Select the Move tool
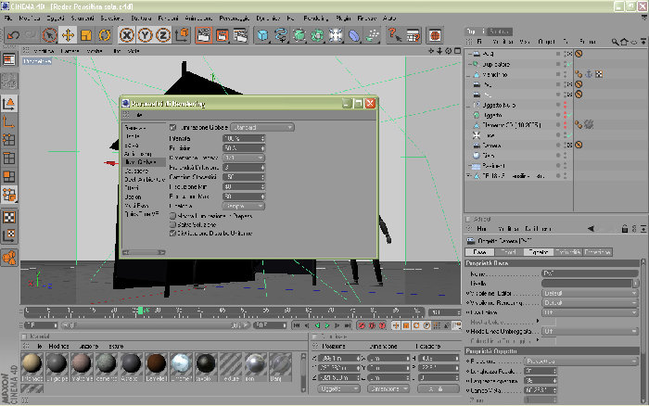The image size is (649, 406). pyautogui.click(x=68, y=35)
